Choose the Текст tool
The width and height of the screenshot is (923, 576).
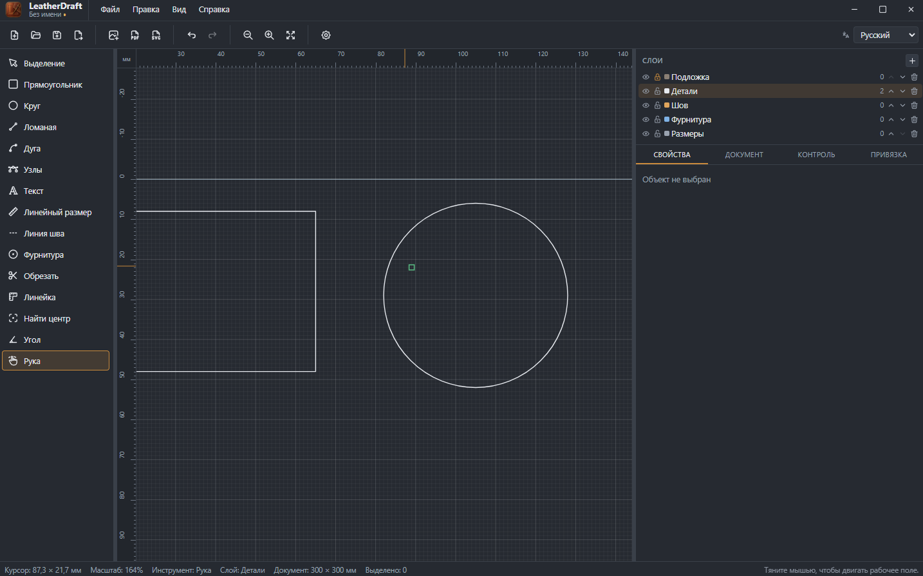[x=55, y=191]
